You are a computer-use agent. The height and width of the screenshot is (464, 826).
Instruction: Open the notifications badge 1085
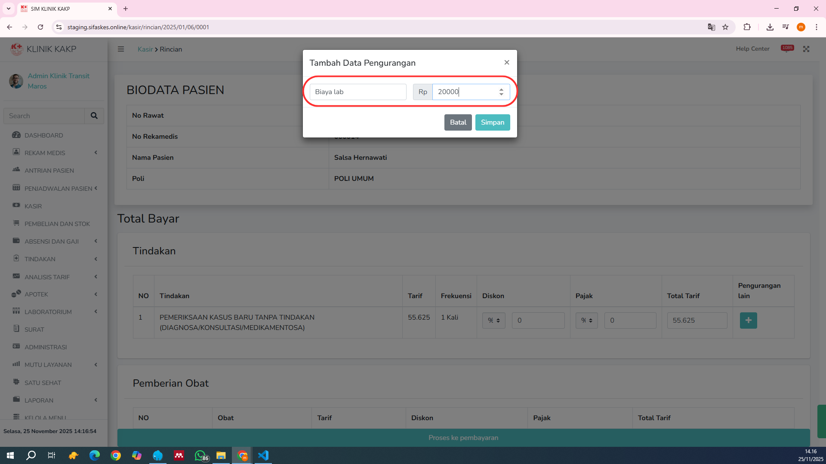787,49
